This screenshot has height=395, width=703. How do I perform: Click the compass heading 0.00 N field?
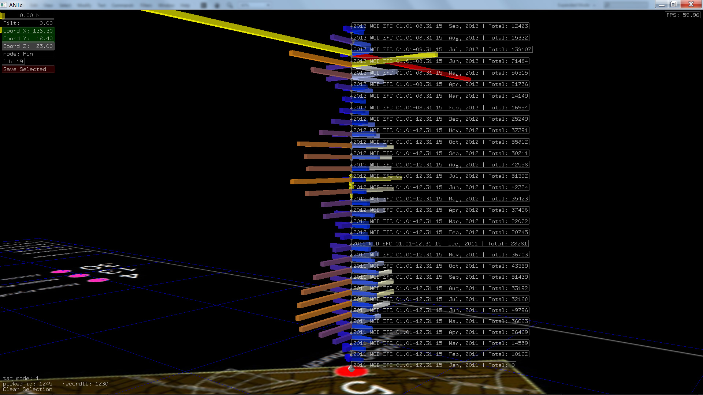click(x=29, y=15)
